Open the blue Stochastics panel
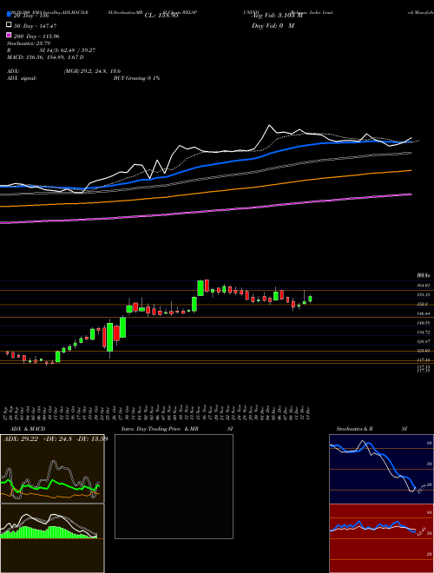Image resolution: width=434 pixels, height=573 pixels. tap(381, 469)
